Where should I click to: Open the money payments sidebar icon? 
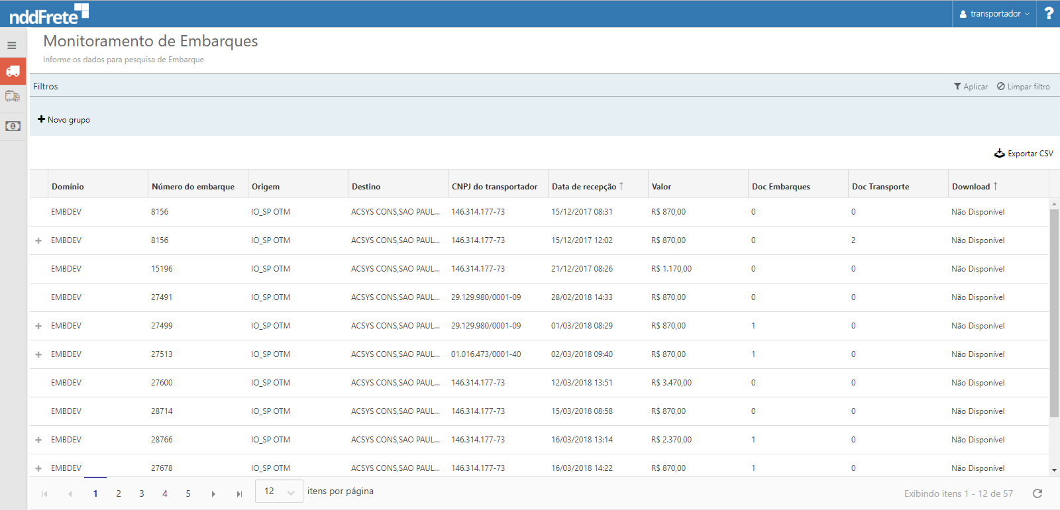point(13,126)
